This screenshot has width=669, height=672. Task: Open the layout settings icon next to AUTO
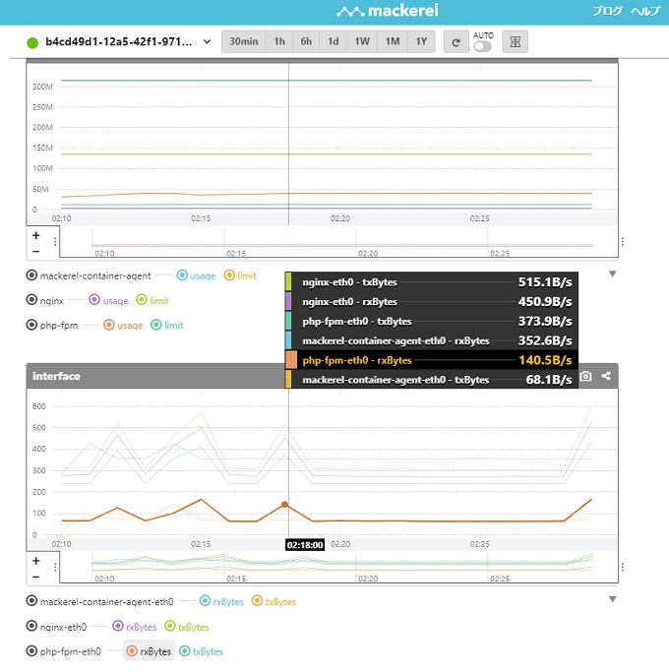pos(515,42)
